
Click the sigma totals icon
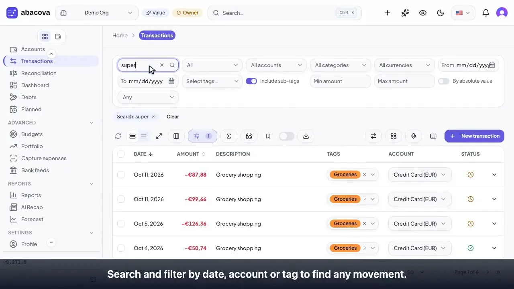[229, 136]
